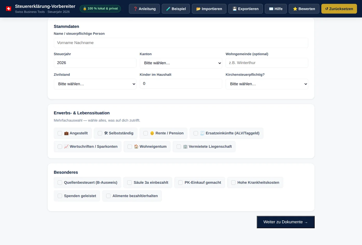Toggle Quellenbesteuert (B-Ausweis) option
362x245 pixels.
(x=87, y=182)
